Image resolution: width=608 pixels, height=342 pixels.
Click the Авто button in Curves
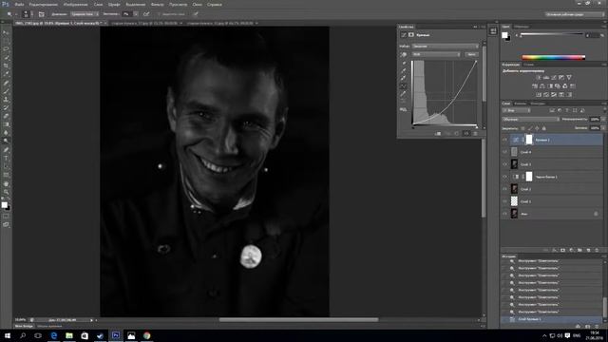point(471,55)
